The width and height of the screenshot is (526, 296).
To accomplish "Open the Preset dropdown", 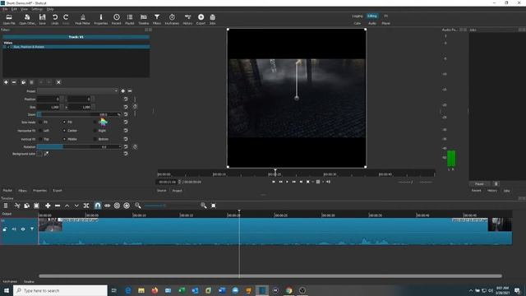I will [x=77, y=91].
